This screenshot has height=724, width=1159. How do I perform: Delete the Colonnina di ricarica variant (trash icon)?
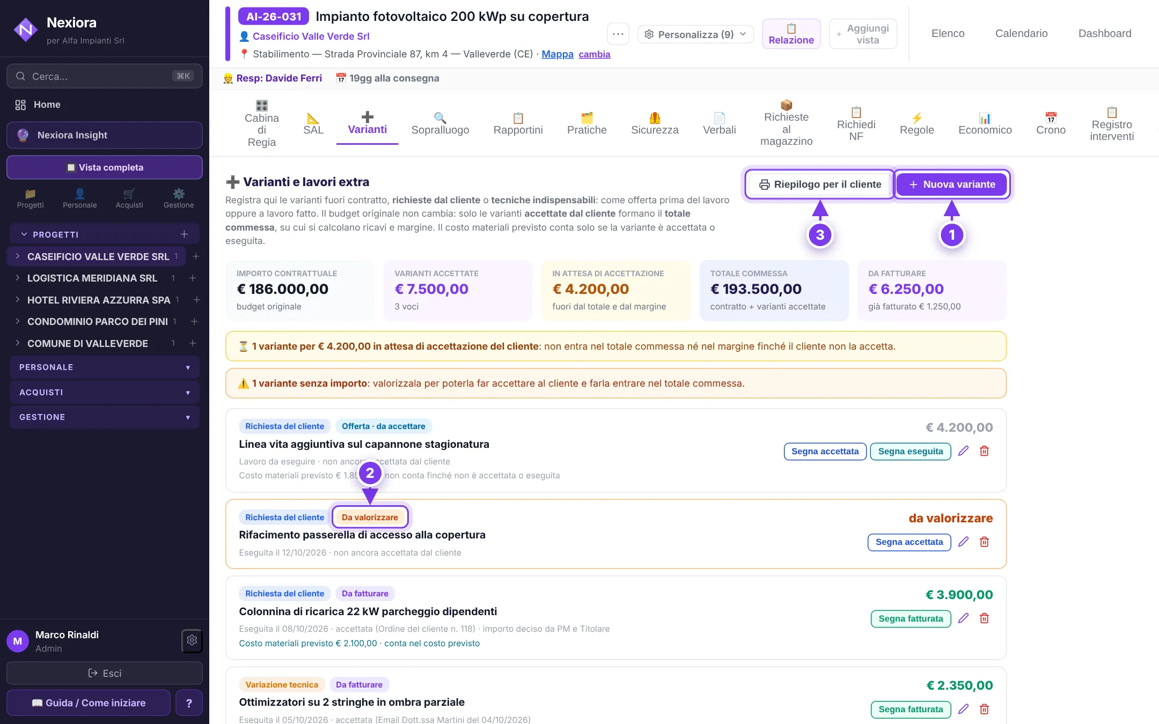pyautogui.click(x=985, y=618)
